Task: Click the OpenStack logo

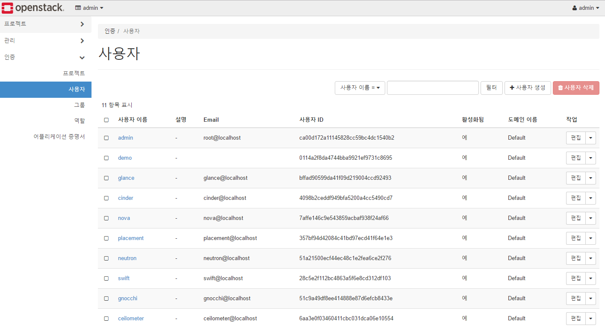Action: pyautogui.click(x=33, y=8)
